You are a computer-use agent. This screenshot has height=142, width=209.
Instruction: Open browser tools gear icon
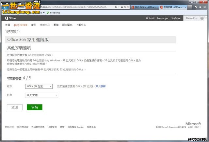coord(204,7)
